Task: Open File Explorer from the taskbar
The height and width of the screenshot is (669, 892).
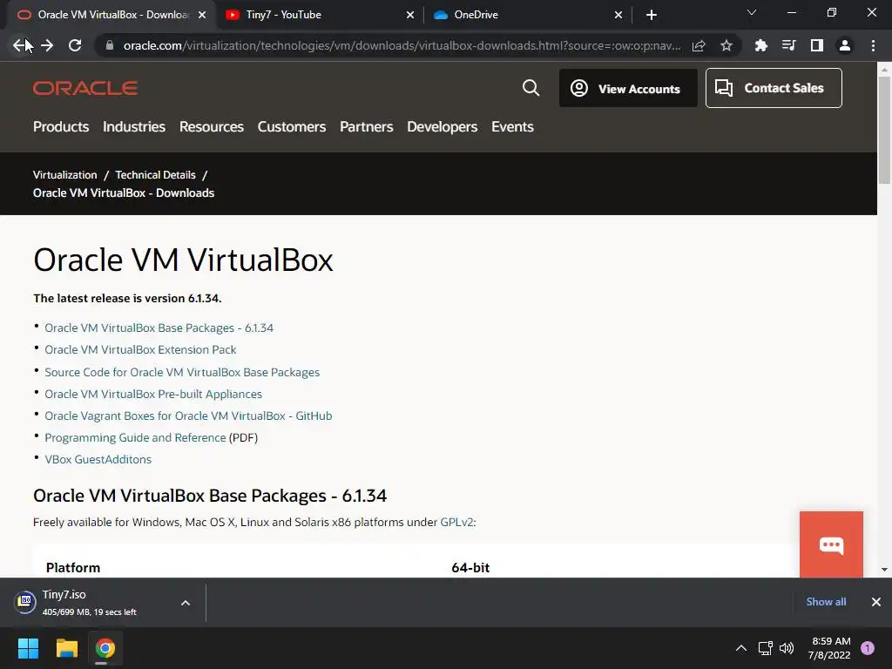Action: [66, 648]
